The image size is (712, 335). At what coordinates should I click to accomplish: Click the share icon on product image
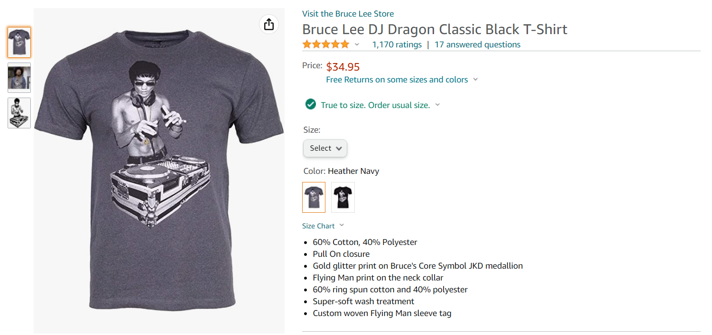[x=269, y=24]
